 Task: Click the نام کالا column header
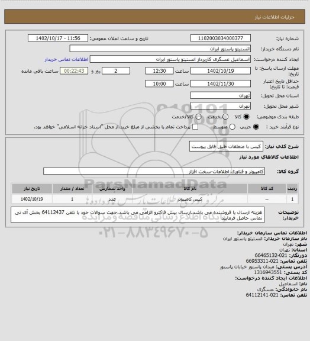pyautogui.click(x=189, y=189)
